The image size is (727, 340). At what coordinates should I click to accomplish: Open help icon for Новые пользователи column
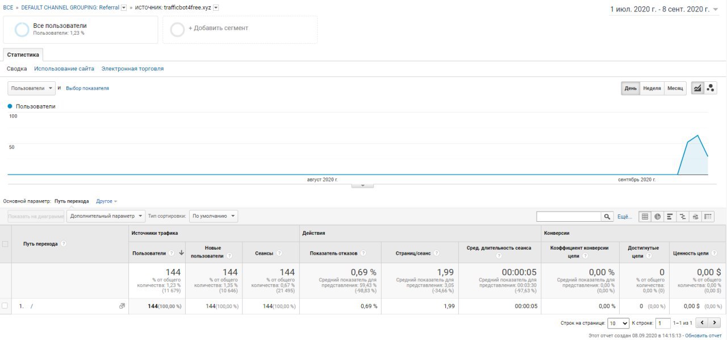pyautogui.click(x=229, y=256)
